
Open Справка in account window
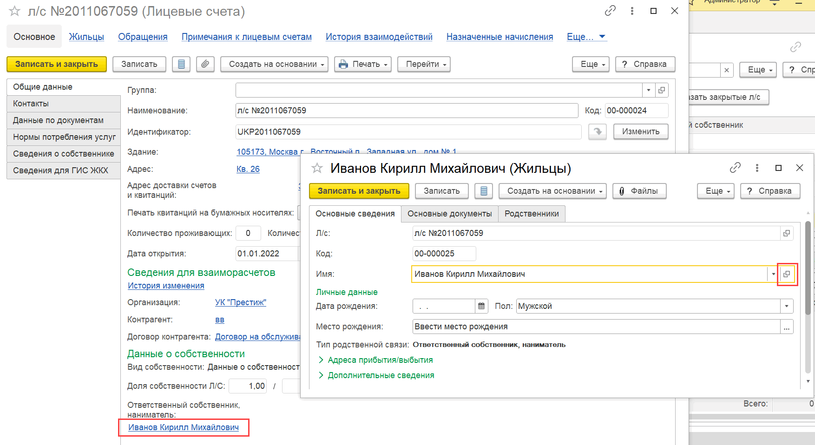(645, 64)
